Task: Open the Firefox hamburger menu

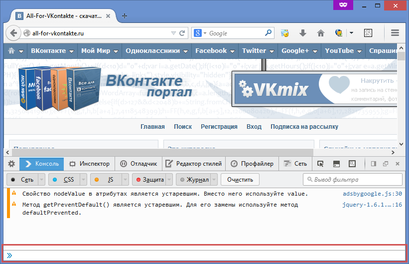Action: point(395,33)
